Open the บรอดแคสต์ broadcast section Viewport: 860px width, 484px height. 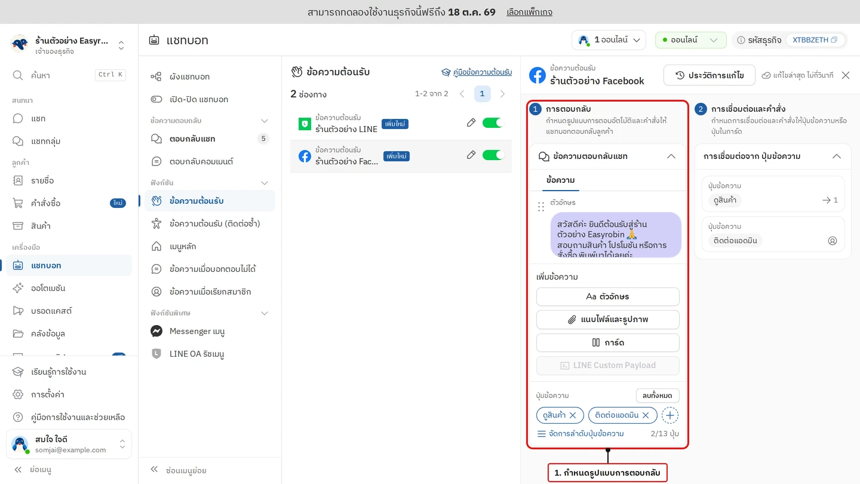tap(69, 311)
